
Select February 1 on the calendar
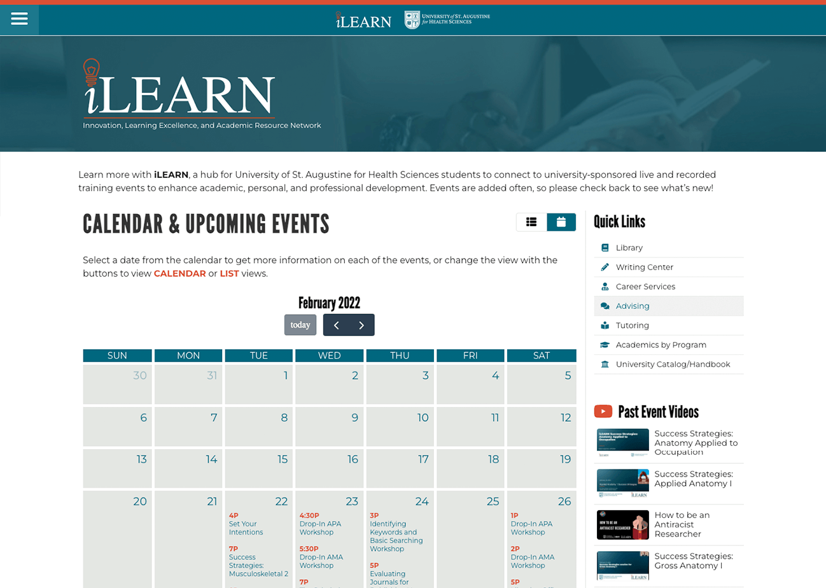[x=259, y=384]
